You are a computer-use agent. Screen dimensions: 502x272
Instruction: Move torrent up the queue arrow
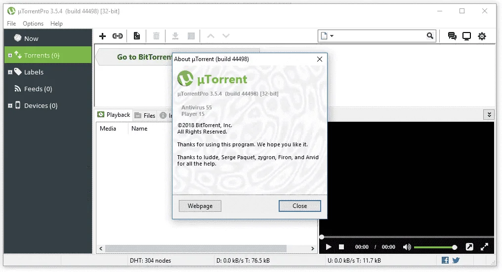tap(210, 36)
